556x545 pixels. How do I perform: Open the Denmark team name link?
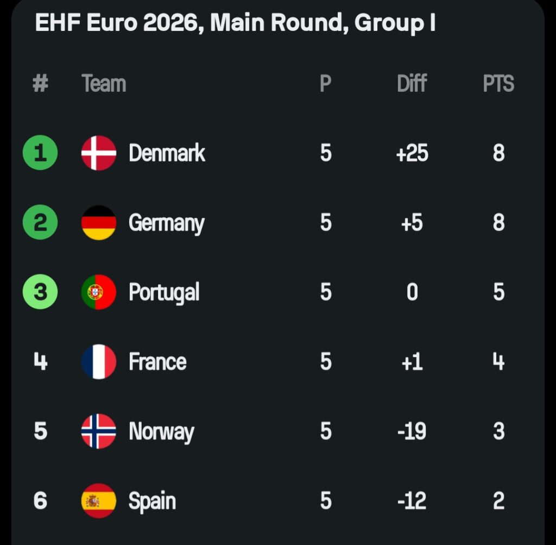pos(167,153)
